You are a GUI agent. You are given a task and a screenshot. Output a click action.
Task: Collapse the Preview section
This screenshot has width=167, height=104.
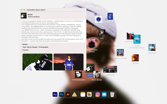pos(21,50)
